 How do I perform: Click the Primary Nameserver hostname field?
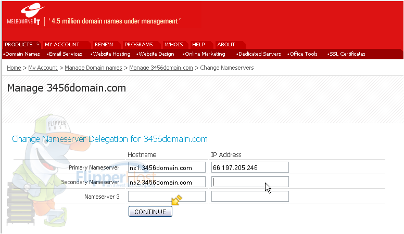point(167,167)
